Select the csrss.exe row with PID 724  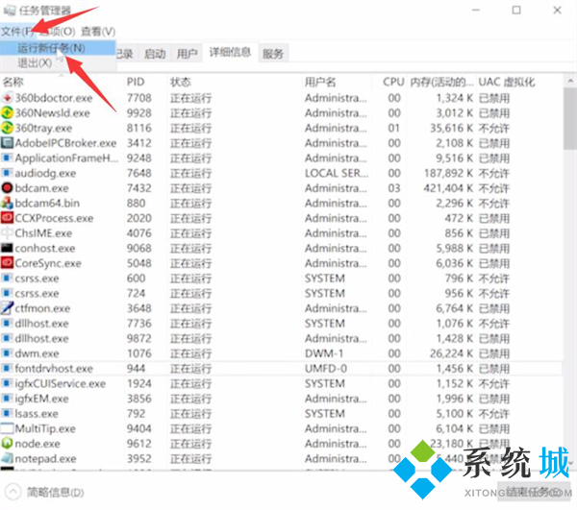pos(281,294)
